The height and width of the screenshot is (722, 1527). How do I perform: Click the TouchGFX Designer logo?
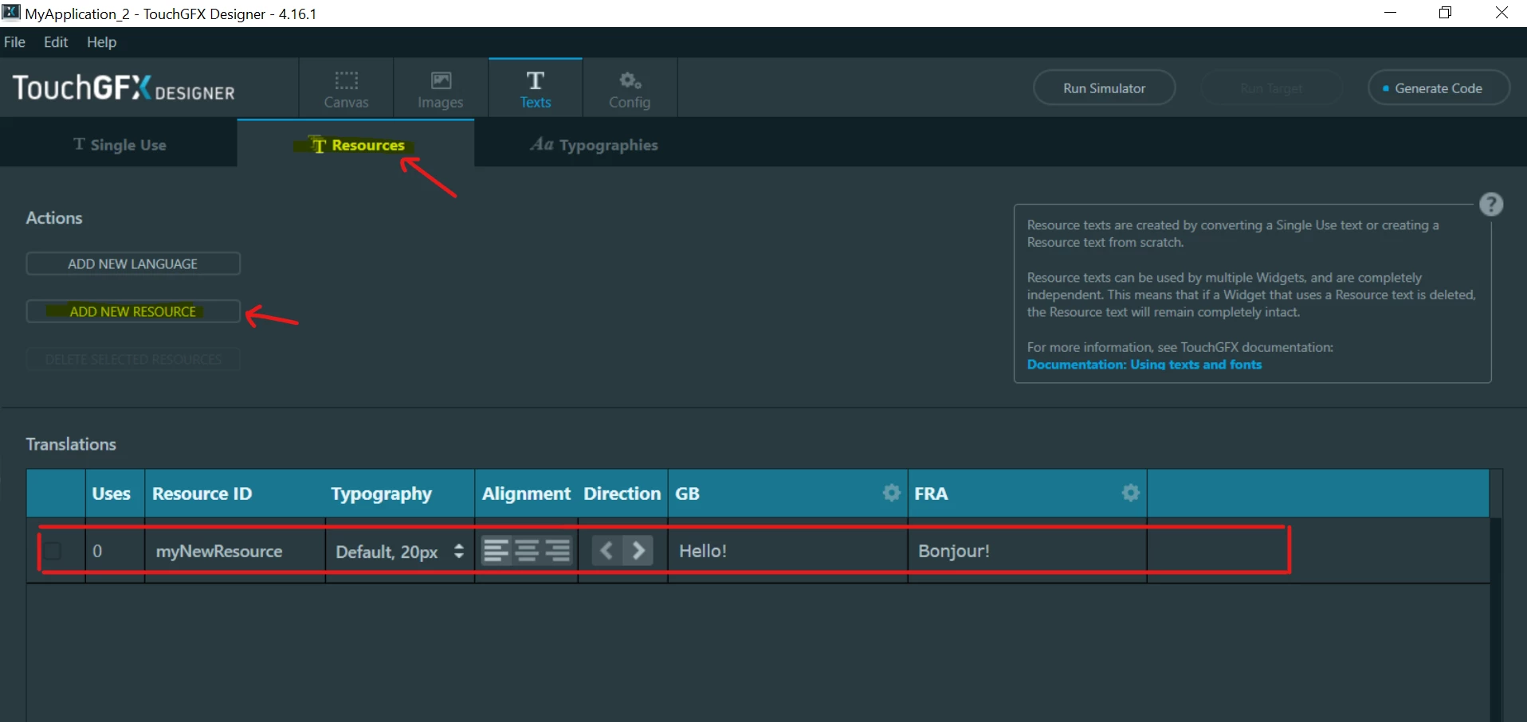[124, 88]
